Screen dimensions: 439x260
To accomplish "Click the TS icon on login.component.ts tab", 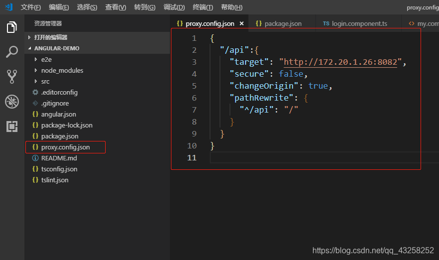I will pos(326,23).
